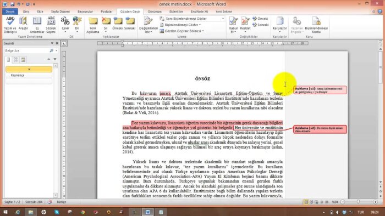Zoom out with minus button
This screenshot has height=216, width=385.
pyautogui.click(x=343, y=202)
